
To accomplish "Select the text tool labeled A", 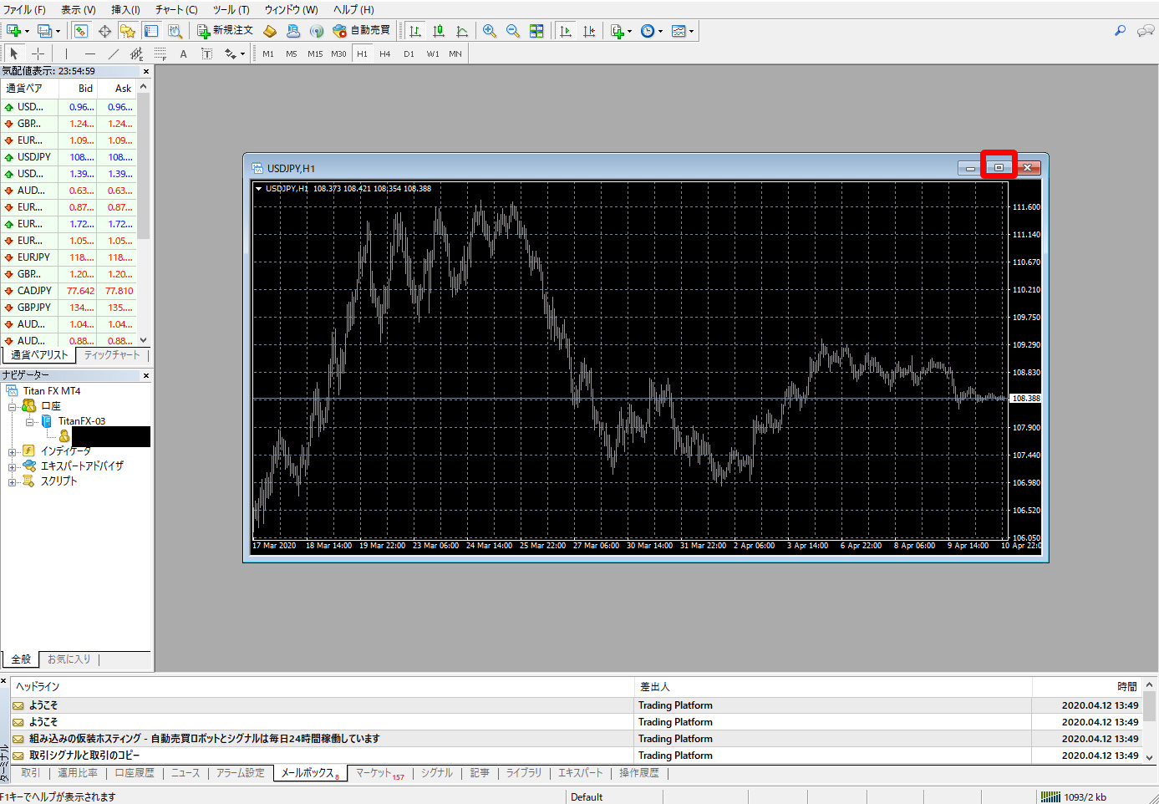I will tap(184, 53).
